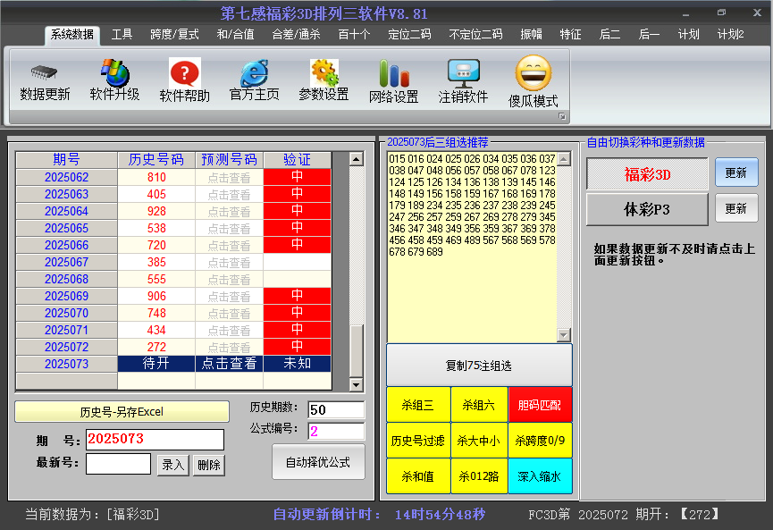
Task: Click the 验证 column header
Action: point(298,160)
